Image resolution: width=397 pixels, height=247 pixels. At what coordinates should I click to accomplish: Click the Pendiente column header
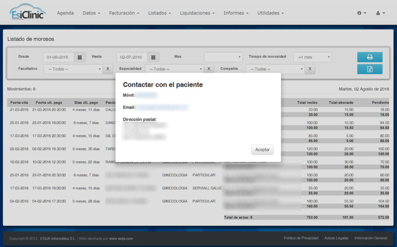click(380, 102)
